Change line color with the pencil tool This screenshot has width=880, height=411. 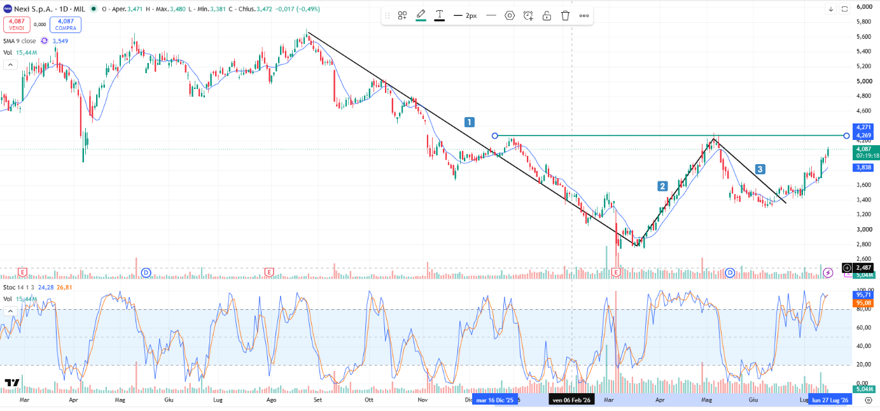(x=421, y=15)
